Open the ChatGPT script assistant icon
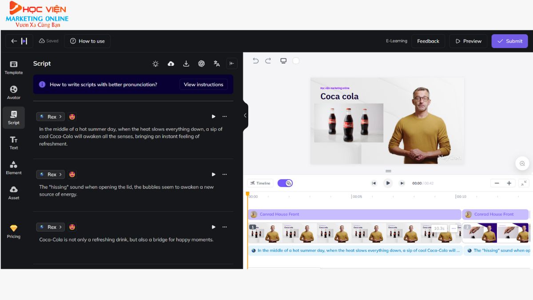The width and height of the screenshot is (533, 300). click(x=201, y=64)
